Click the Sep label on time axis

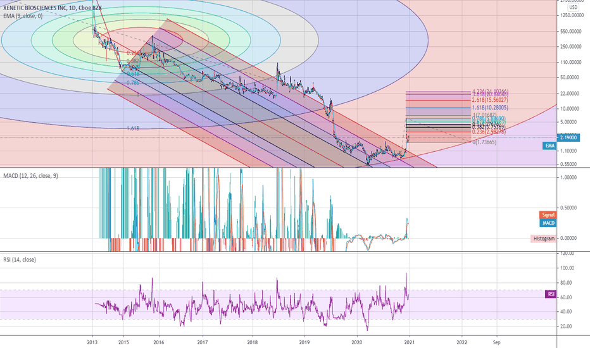point(497,342)
